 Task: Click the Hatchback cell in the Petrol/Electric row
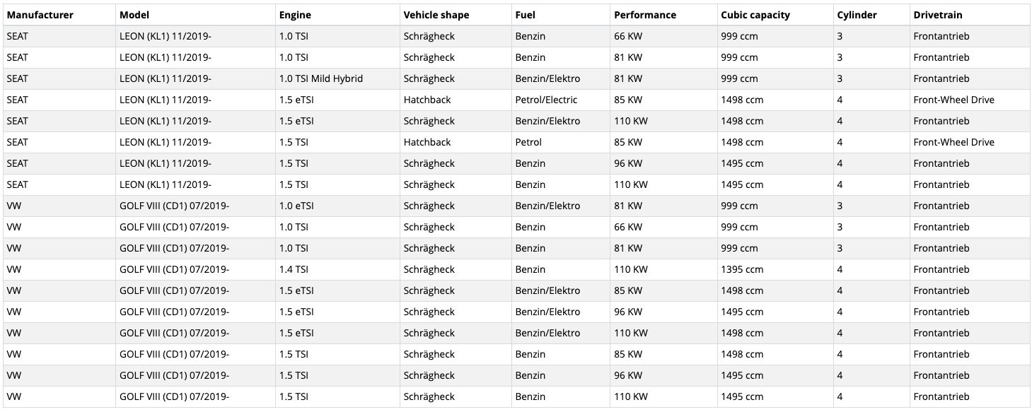coord(427,100)
